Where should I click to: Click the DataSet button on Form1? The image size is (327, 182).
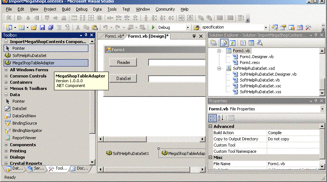(123, 79)
